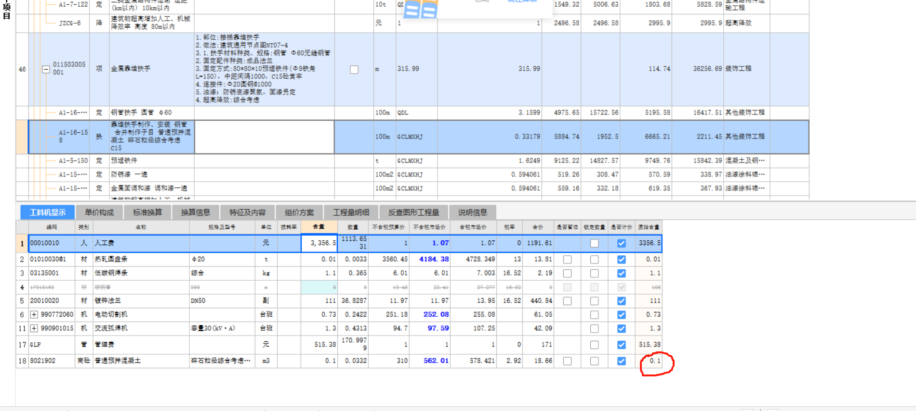Screen dimensions: 916x411
Task: Click 交流弧焊机 spec 容量30(kV·A)
Action: tap(213, 328)
